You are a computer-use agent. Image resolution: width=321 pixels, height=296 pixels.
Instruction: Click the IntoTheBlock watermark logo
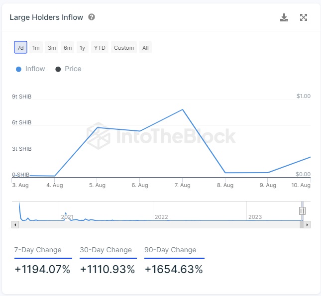(98, 136)
